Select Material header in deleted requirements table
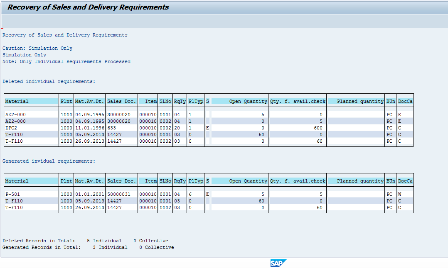Image resolution: width=448 pixels, height=268 pixels. [17, 101]
